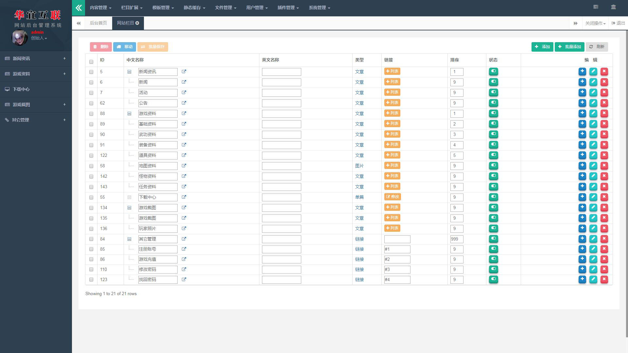Image resolution: width=628 pixels, height=353 pixels.
Task: Check the box for ID 122 道具资料
Action: 91,156
